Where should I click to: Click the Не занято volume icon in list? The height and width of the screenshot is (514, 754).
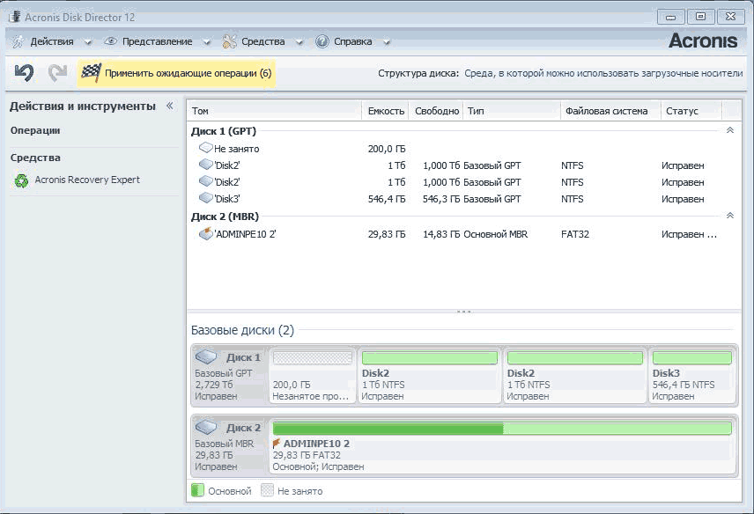click(x=206, y=148)
